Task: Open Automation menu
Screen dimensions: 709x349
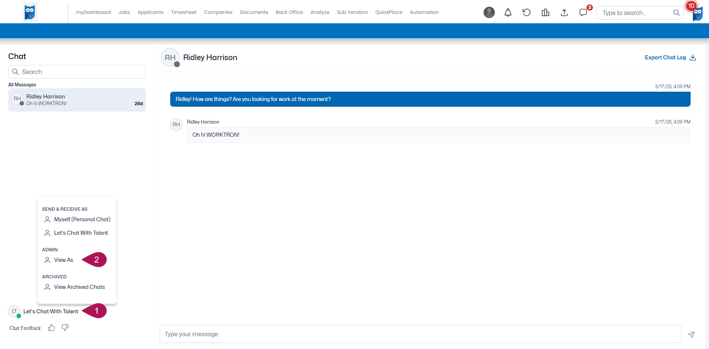Action: (424, 12)
